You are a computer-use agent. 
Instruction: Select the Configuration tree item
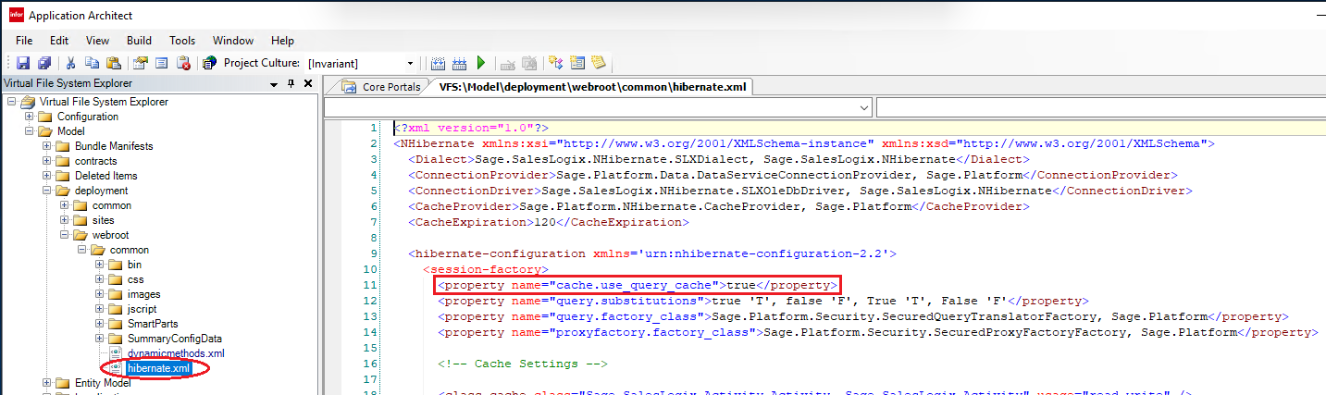point(87,117)
